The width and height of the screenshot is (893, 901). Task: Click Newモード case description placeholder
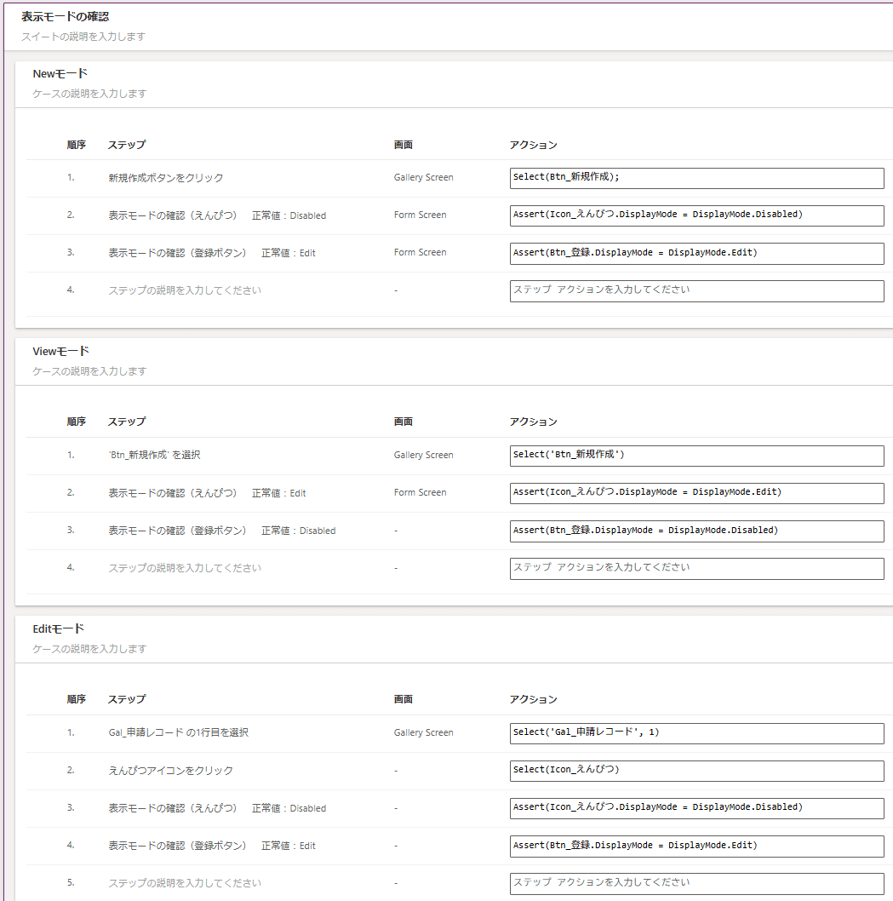89,93
